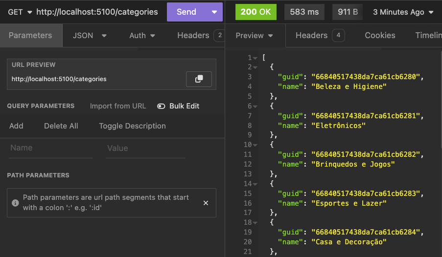This screenshot has width=442, height=257.
Task: Focus the query parameter Name field
Action: pos(50,148)
